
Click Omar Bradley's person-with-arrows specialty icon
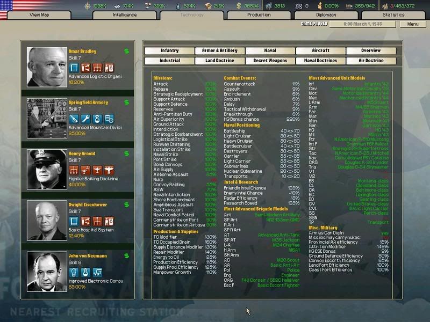coord(85,68)
